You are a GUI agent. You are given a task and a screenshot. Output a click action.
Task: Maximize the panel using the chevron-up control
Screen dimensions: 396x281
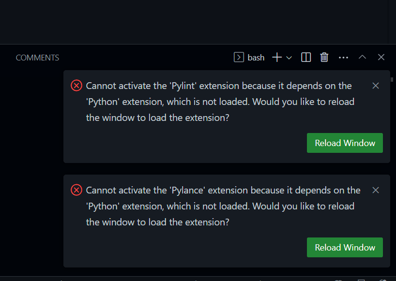click(x=362, y=57)
